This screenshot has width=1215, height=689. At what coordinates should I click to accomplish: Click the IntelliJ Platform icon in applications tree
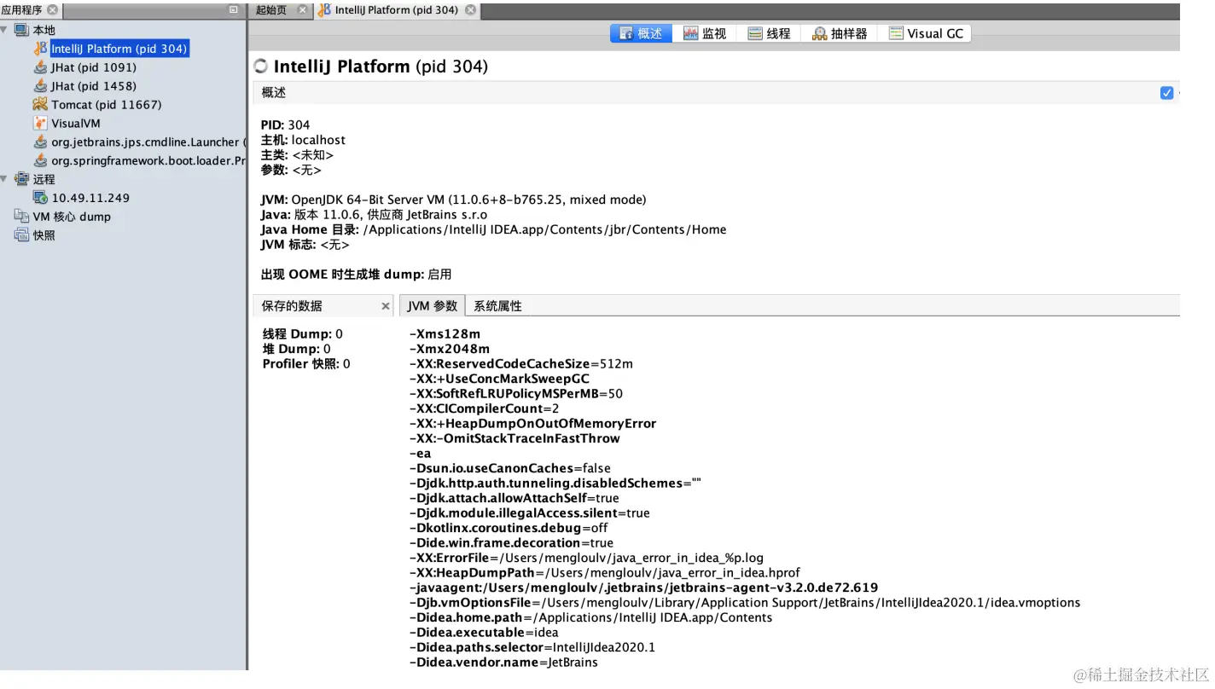tap(40, 49)
